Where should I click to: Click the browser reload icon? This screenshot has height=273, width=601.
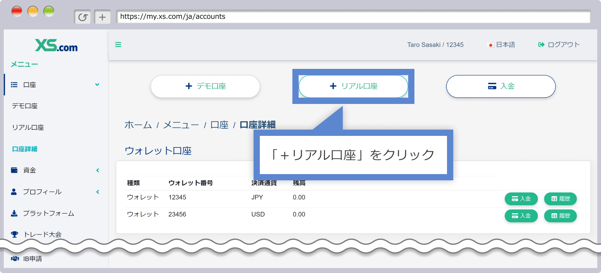pyautogui.click(x=83, y=17)
